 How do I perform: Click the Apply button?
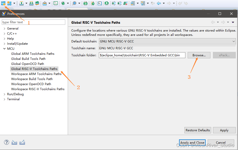(224, 130)
